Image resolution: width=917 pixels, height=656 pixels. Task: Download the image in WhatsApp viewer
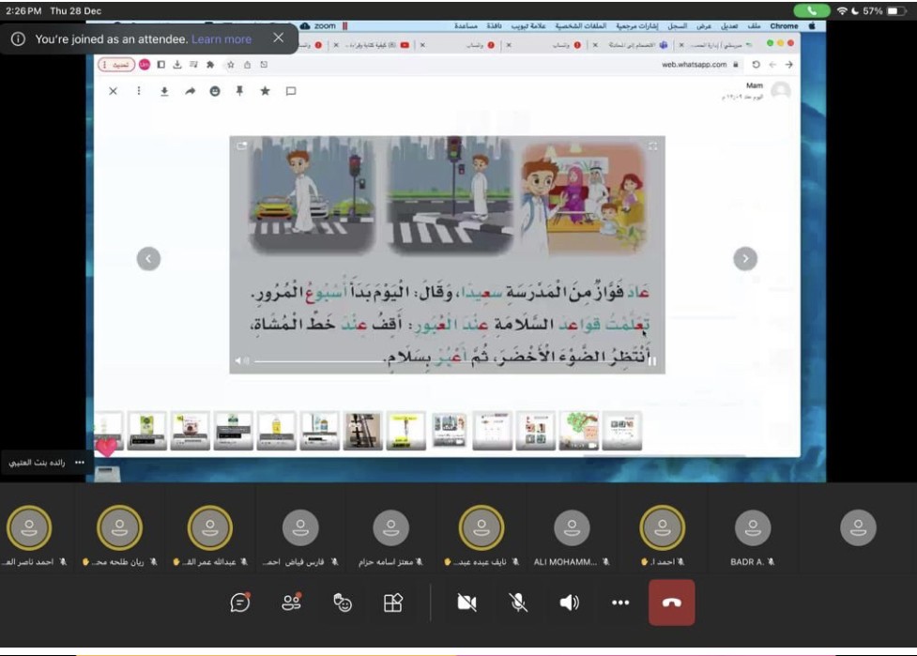click(164, 91)
